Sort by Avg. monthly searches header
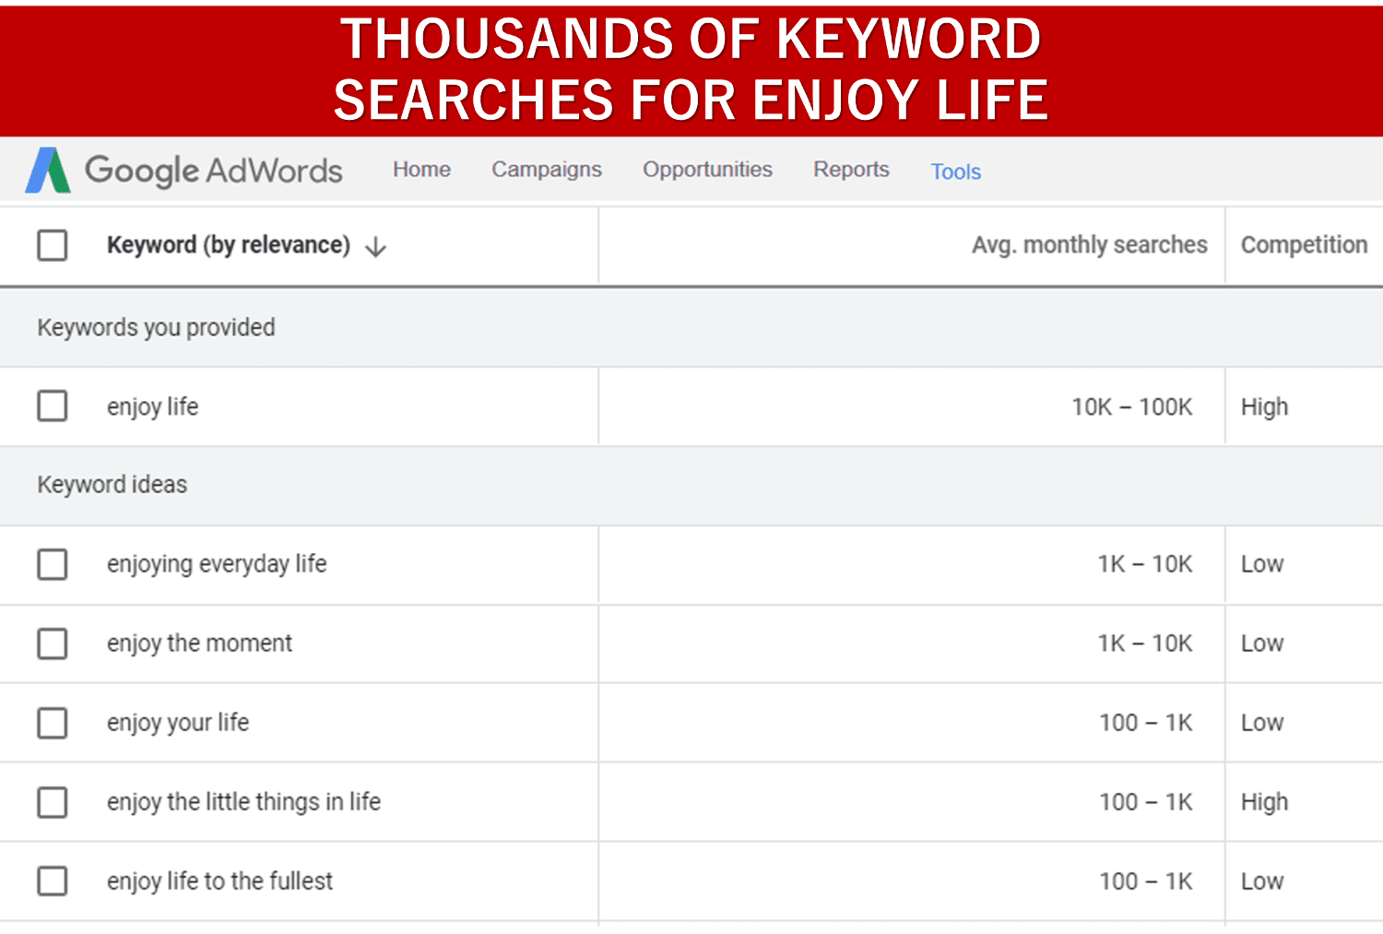The height and width of the screenshot is (934, 1383). point(1090,245)
